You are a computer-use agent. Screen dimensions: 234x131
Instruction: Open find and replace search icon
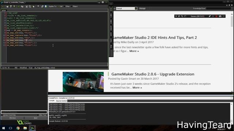pos(38,7)
